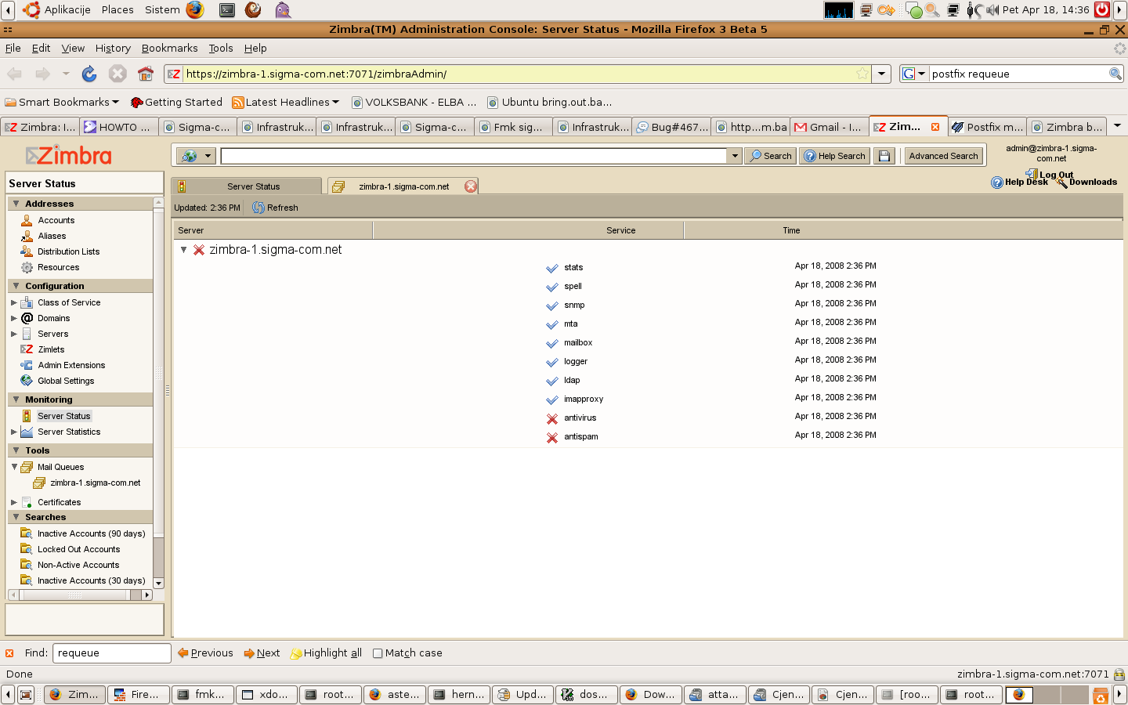This screenshot has width=1128, height=705.
Task: Click the save search floppy icon
Action: 884,156
